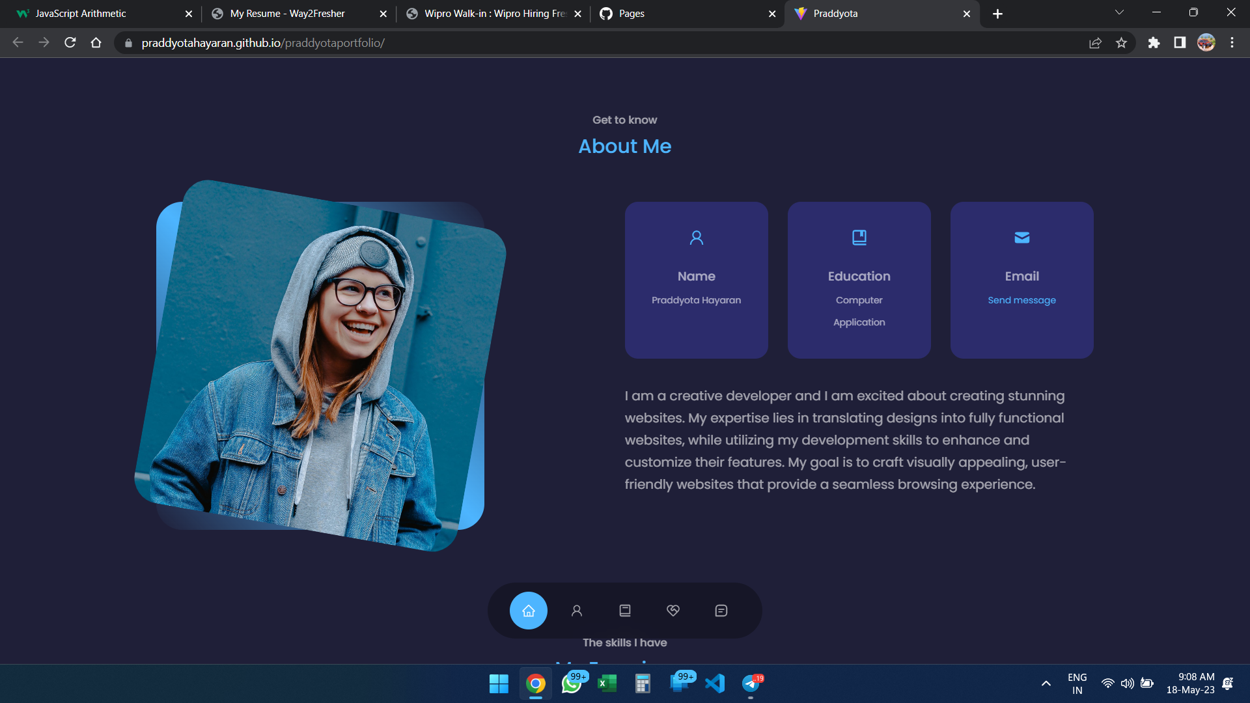Open Chrome extensions puzzle icon

(x=1154, y=43)
